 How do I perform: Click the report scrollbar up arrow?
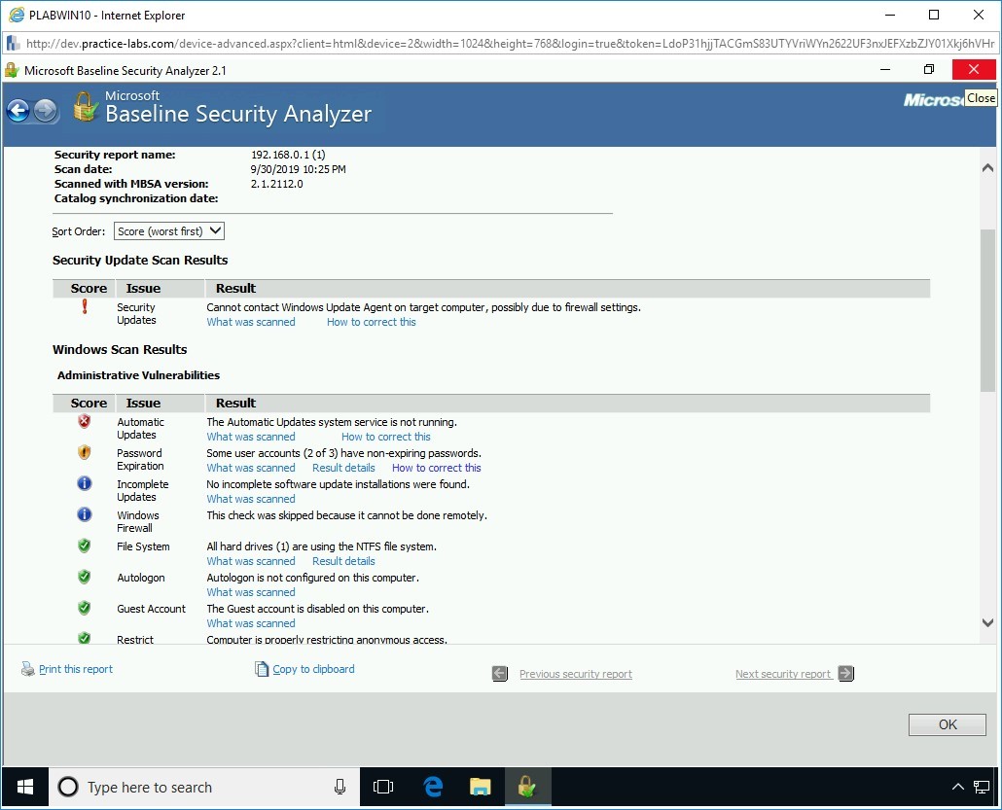pos(987,168)
